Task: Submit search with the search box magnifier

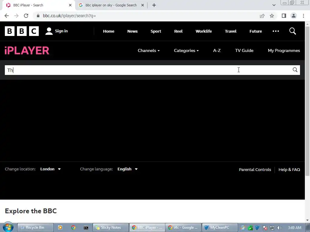Action: coord(295,70)
